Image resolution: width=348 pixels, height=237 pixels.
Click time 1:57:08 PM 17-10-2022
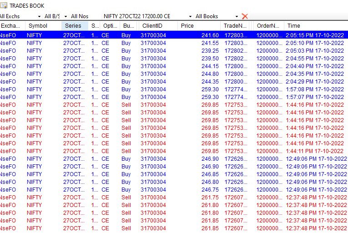tap(315, 89)
